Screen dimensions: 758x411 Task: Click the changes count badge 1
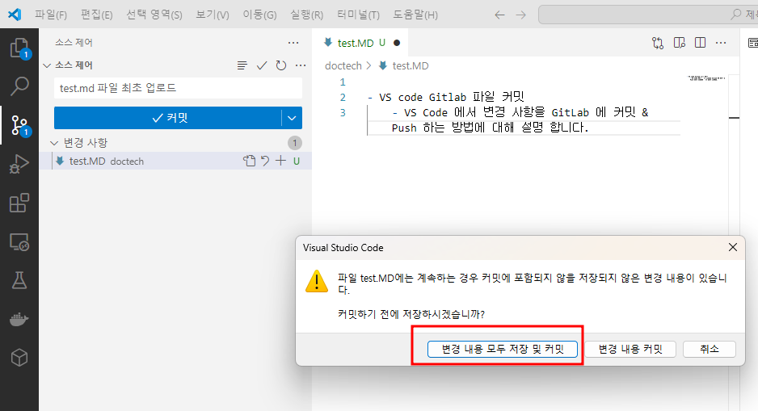pyautogui.click(x=295, y=143)
